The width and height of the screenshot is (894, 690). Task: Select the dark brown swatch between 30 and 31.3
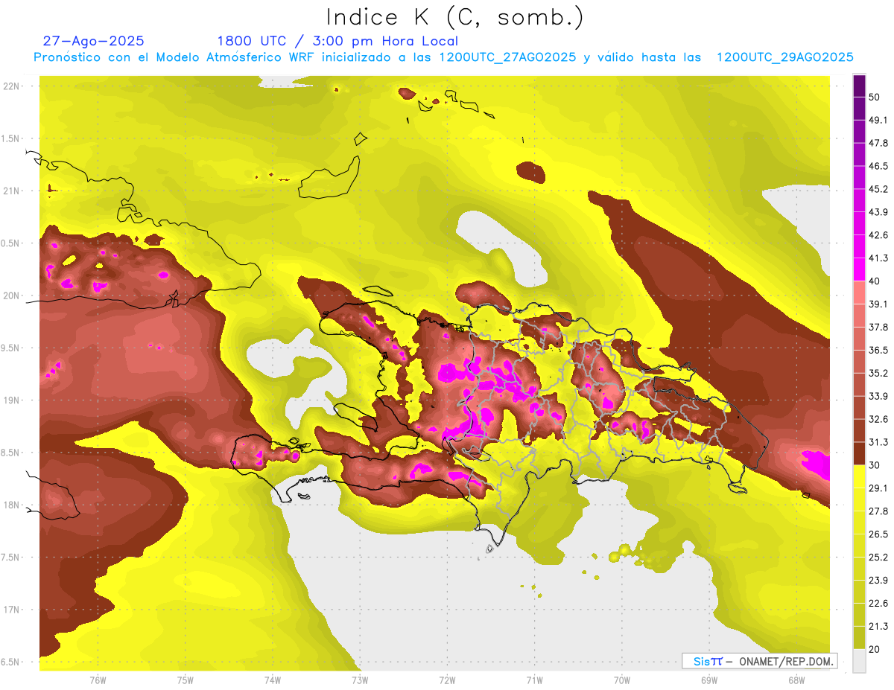[x=859, y=453]
